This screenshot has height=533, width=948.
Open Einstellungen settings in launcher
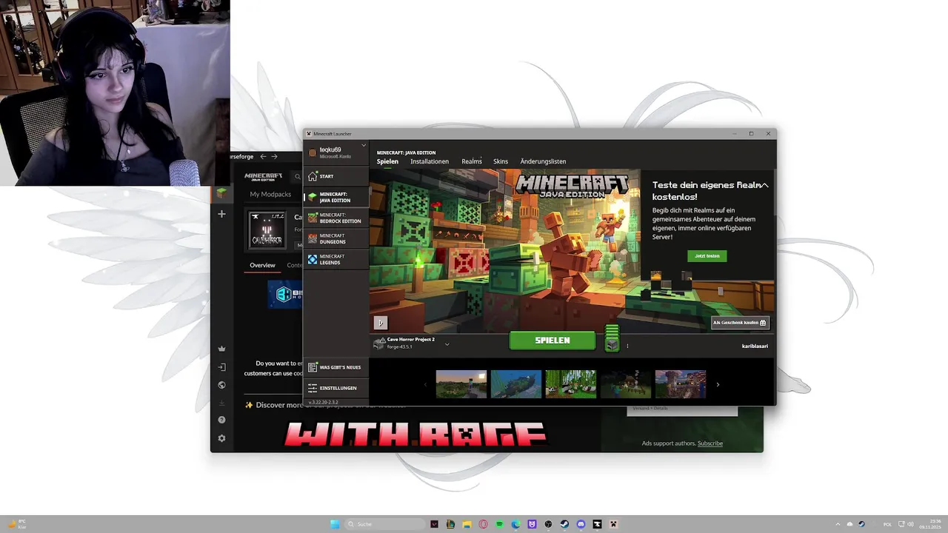pos(336,388)
